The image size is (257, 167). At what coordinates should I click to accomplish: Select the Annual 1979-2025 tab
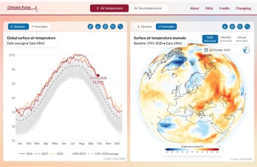click(242, 39)
